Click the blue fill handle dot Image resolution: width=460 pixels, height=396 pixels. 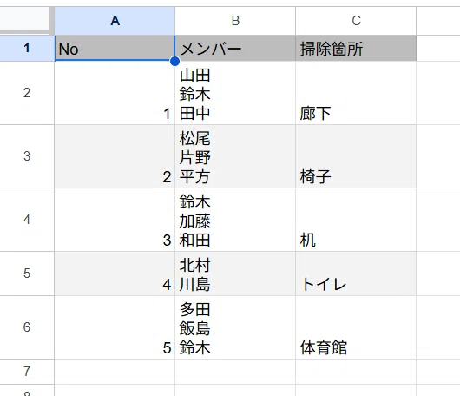[174, 61]
